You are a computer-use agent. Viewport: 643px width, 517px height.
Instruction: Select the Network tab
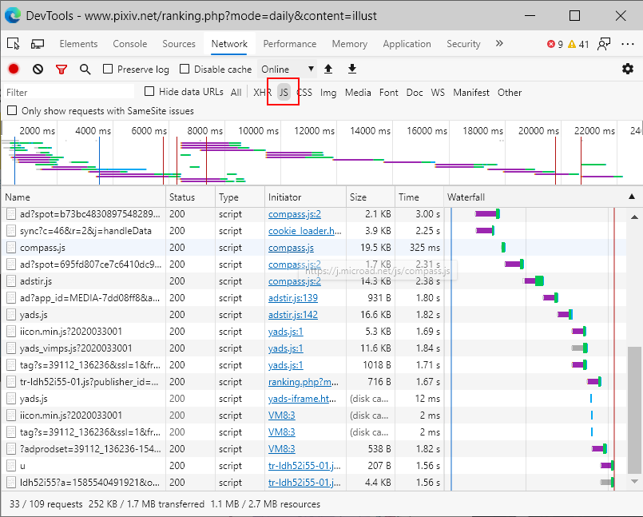pos(229,44)
